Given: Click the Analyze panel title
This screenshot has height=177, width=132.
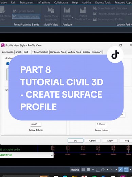Looking at the screenshot, I should [67, 25].
